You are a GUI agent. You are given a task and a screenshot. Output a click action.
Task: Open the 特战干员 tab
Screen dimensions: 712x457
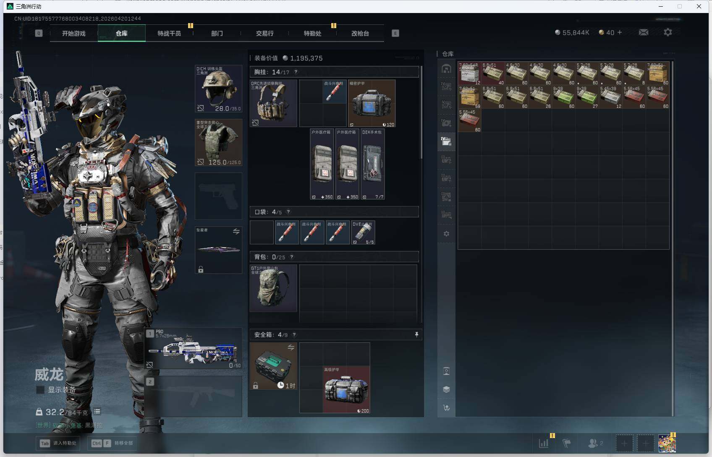pyautogui.click(x=169, y=33)
